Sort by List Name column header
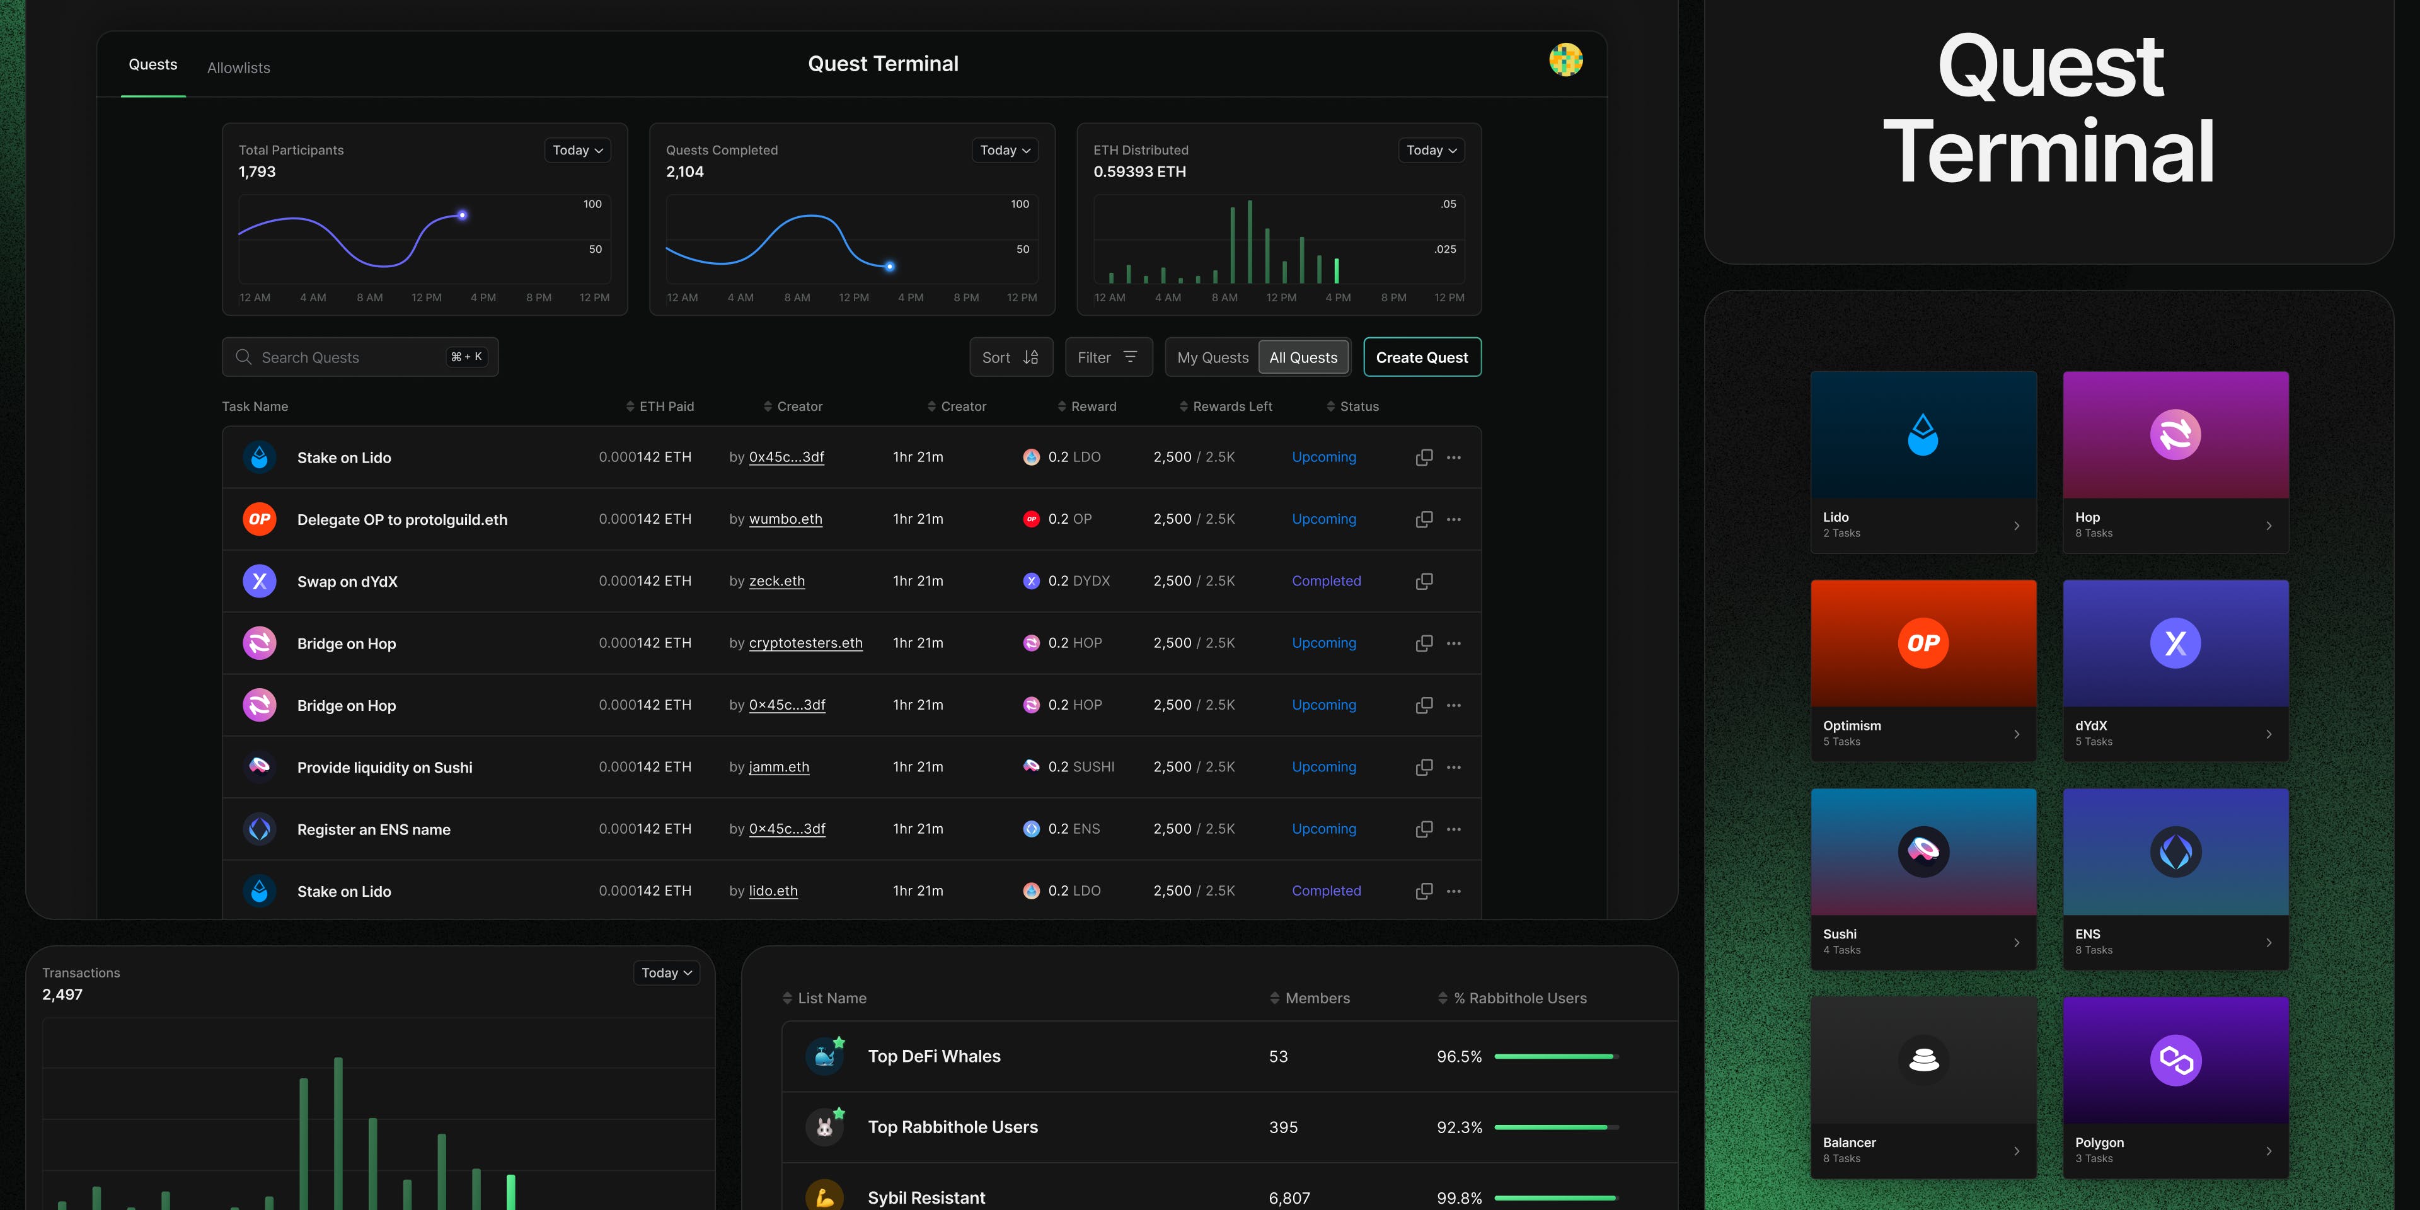The width and height of the screenshot is (2420, 1210). [824, 999]
